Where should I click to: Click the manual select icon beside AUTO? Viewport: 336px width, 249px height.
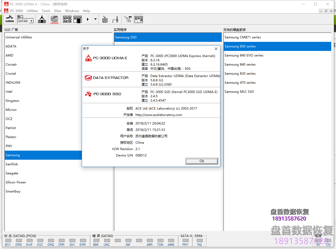(x=77, y=19)
